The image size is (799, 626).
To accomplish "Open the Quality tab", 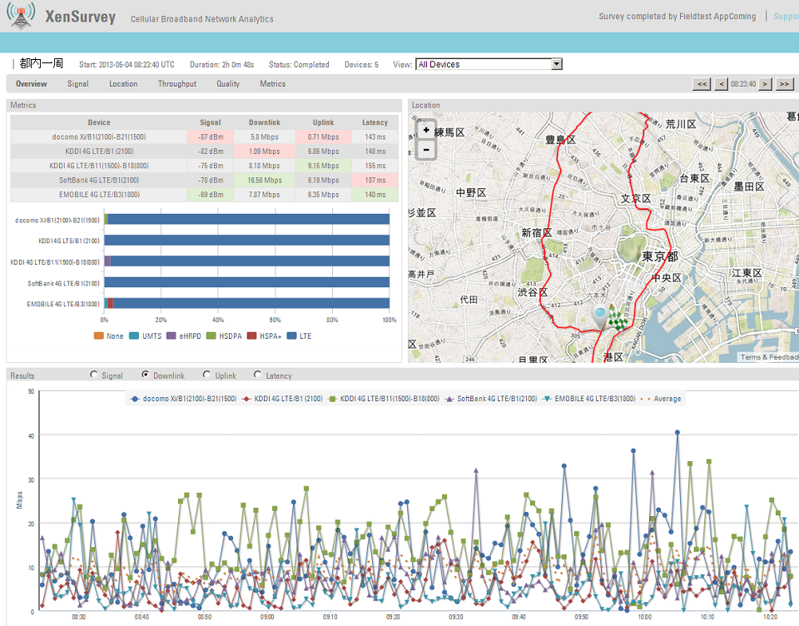I will pos(228,84).
